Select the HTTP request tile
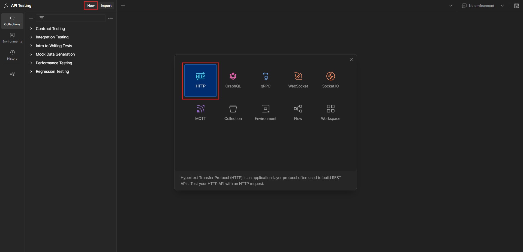This screenshot has height=252, width=523. pos(200,81)
